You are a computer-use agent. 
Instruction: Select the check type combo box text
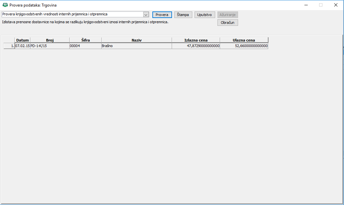click(x=72, y=14)
